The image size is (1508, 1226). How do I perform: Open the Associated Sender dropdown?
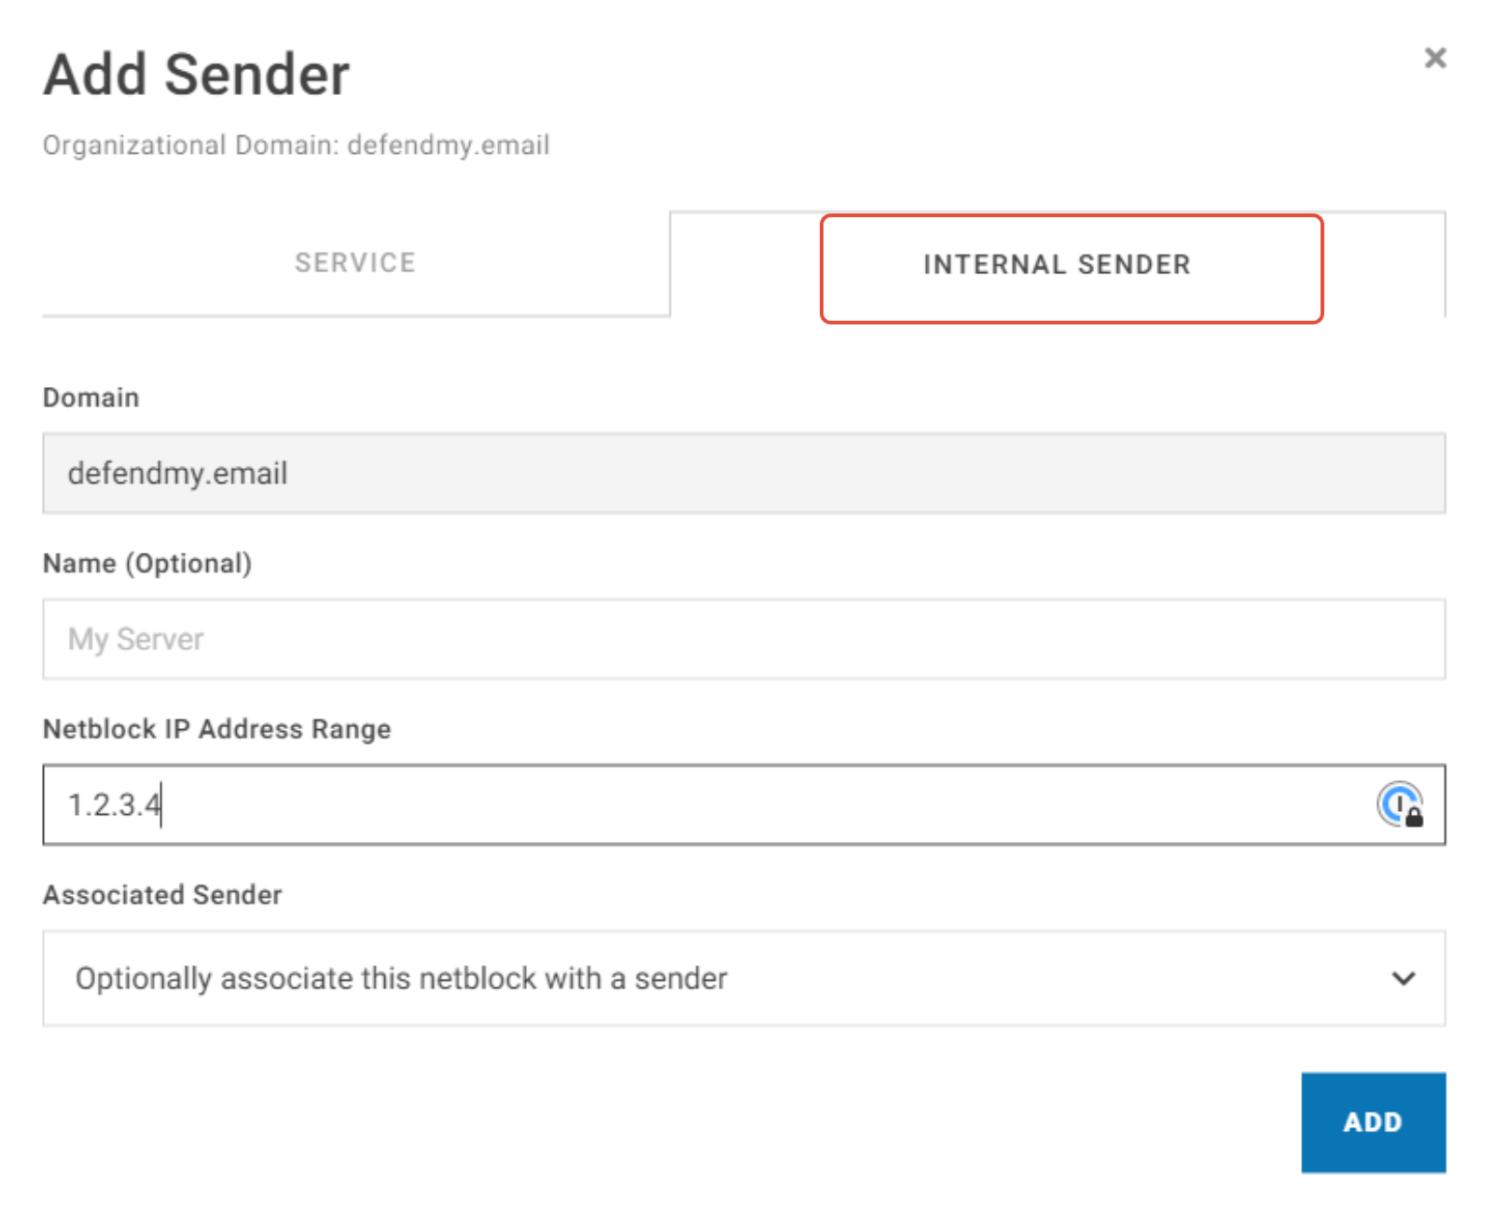(x=742, y=978)
